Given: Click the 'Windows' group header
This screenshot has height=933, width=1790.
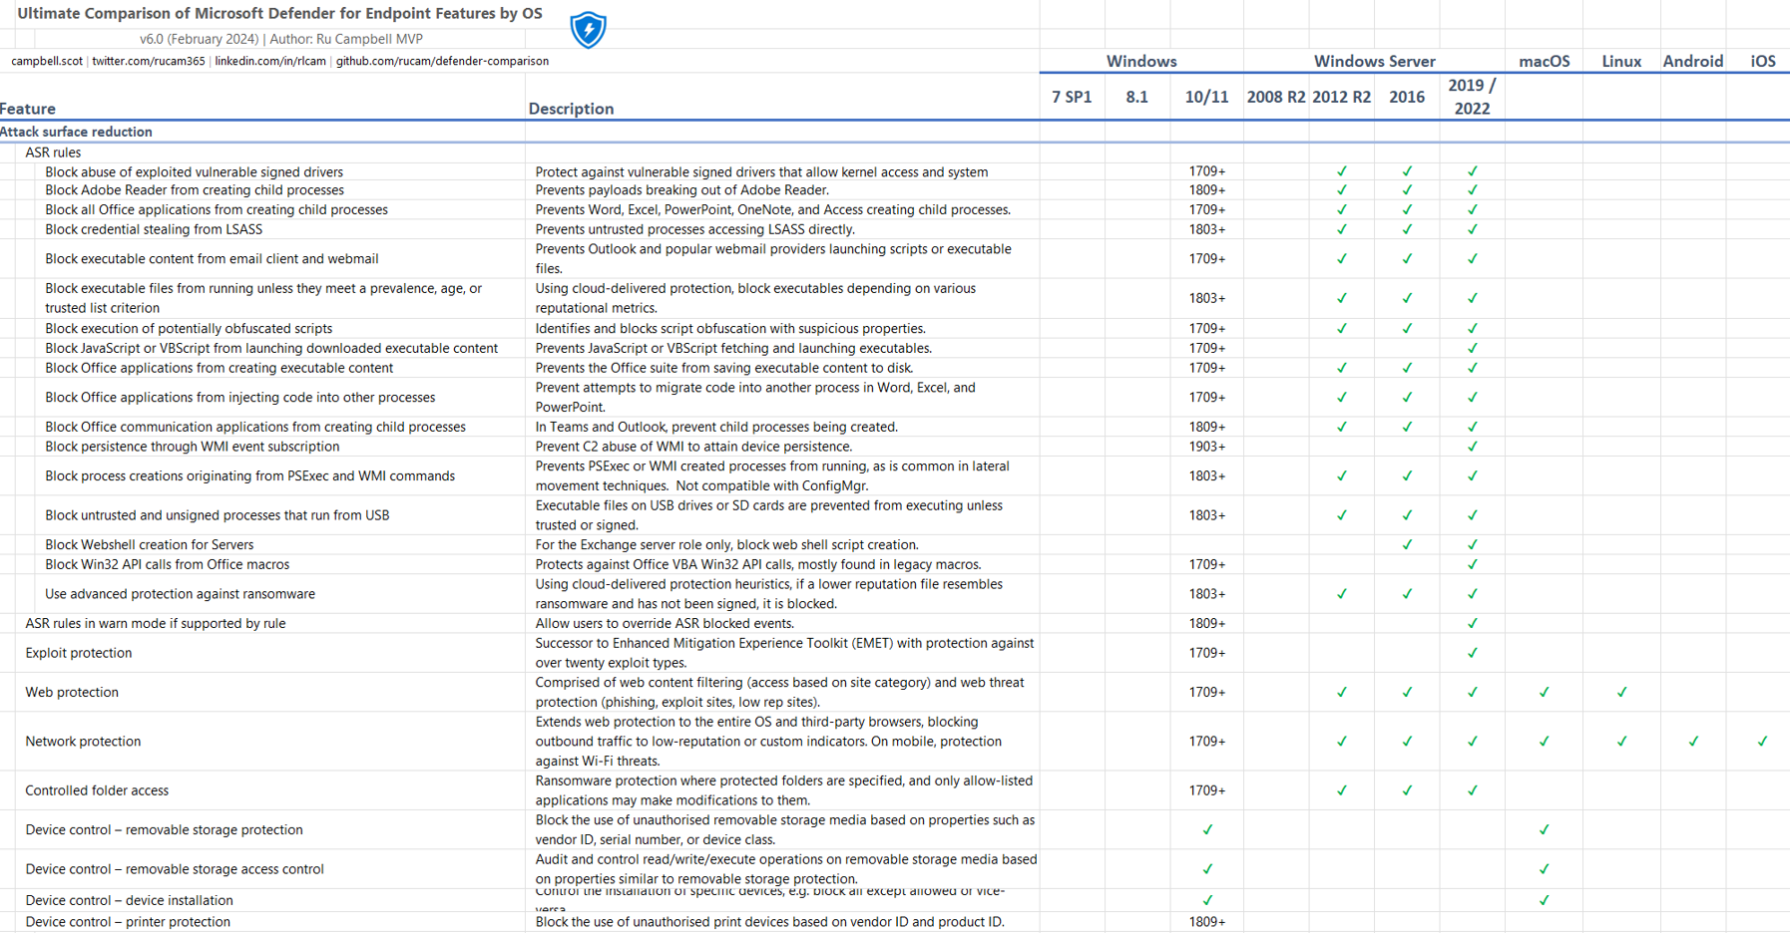Looking at the screenshot, I should (1141, 61).
